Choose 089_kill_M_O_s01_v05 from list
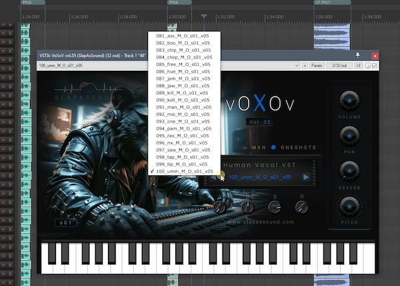The image size is (400, 286). (x=184, y=93)
